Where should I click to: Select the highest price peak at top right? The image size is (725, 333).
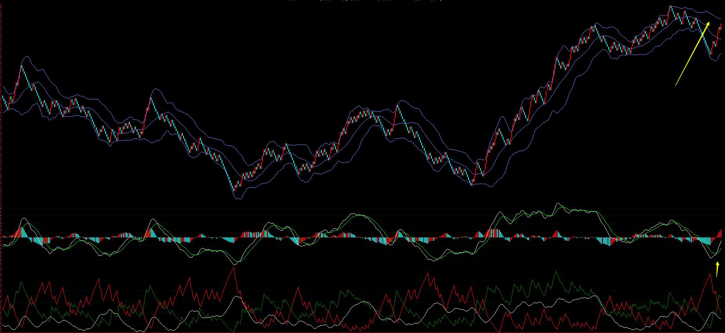tap(670, 7)
